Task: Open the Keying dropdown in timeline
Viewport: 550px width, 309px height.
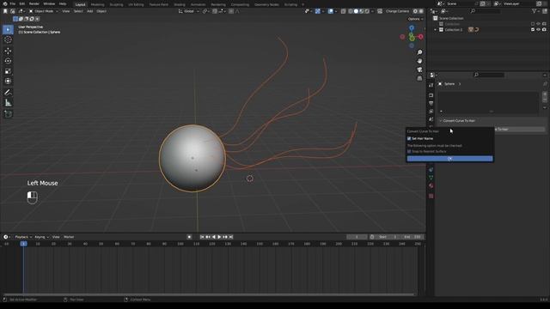Action: pos(41,237)
